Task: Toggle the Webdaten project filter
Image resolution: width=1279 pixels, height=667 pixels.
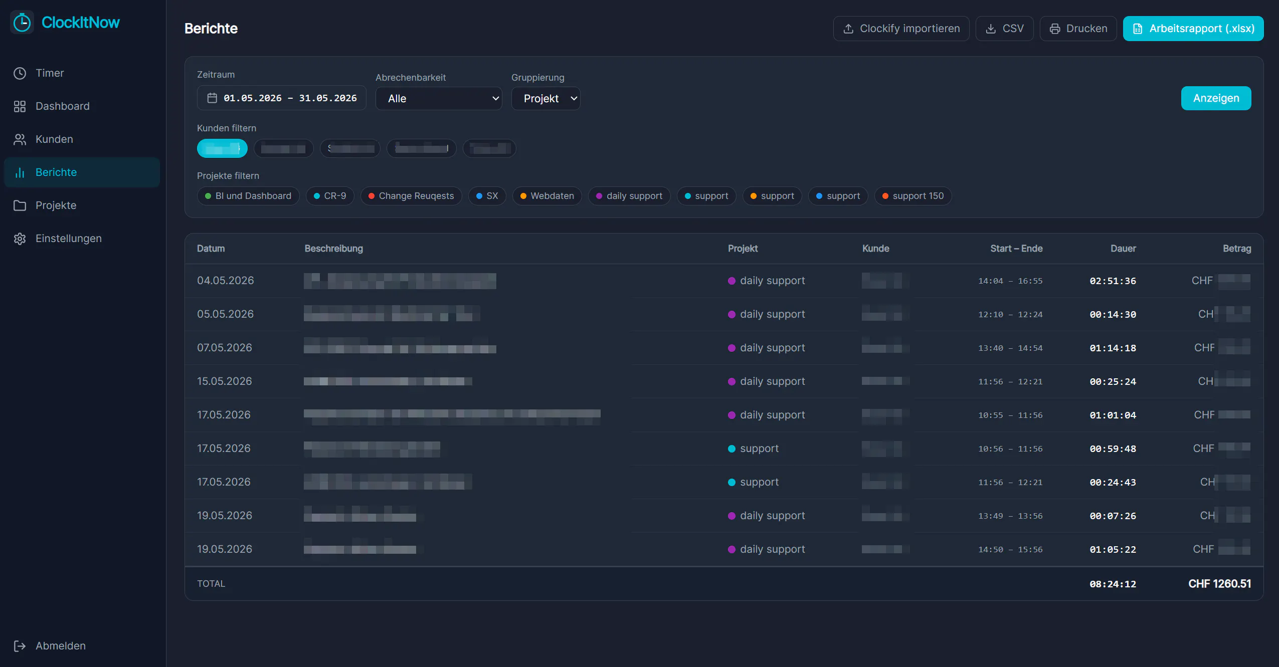Action: click(x=547, y=196)
